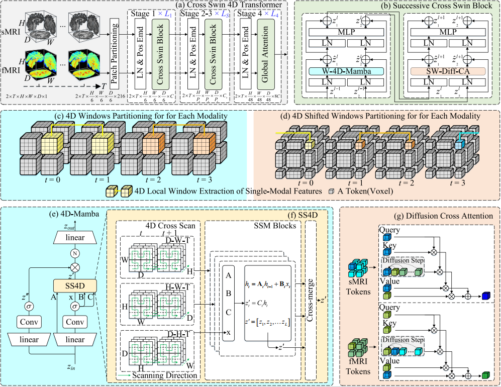Click the green Scanning Direction legend arrow
The height and width of the screenshot is (387, 501).
click(x=124, y=375)
